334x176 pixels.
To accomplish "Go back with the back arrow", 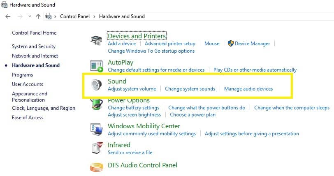I will (x=8, y=16).
